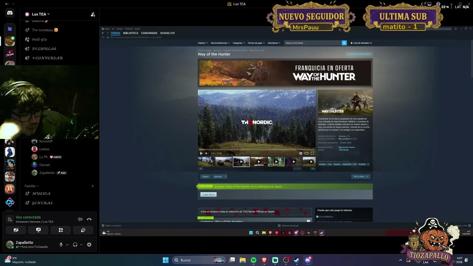473x266 pixels.
Task: Open the Discord soundboard
Action: click(x=84, y=230)
